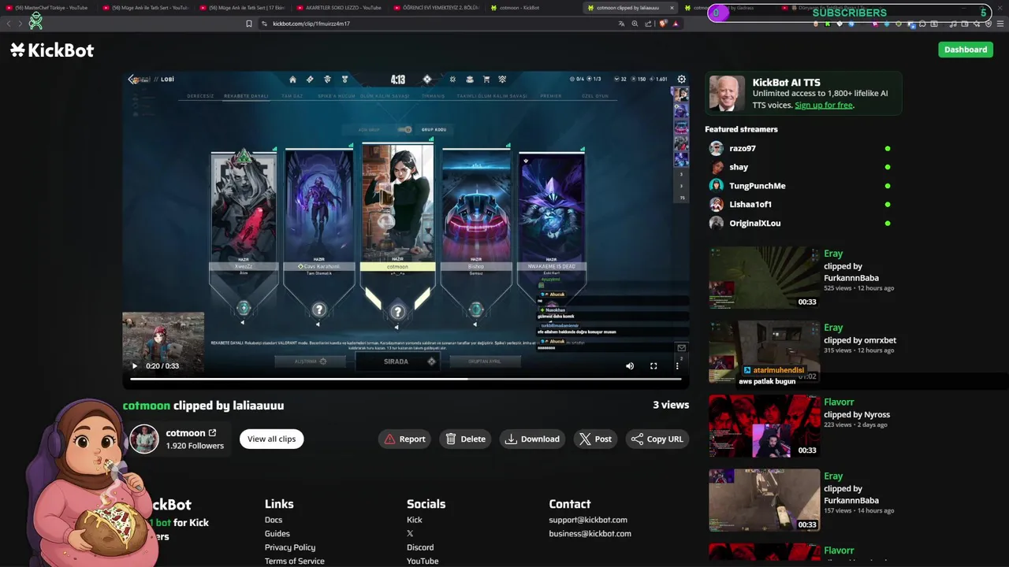This screenshot has width=1009, height=567.
Task: Open Terms of Service link
Action: pos(295,561)
